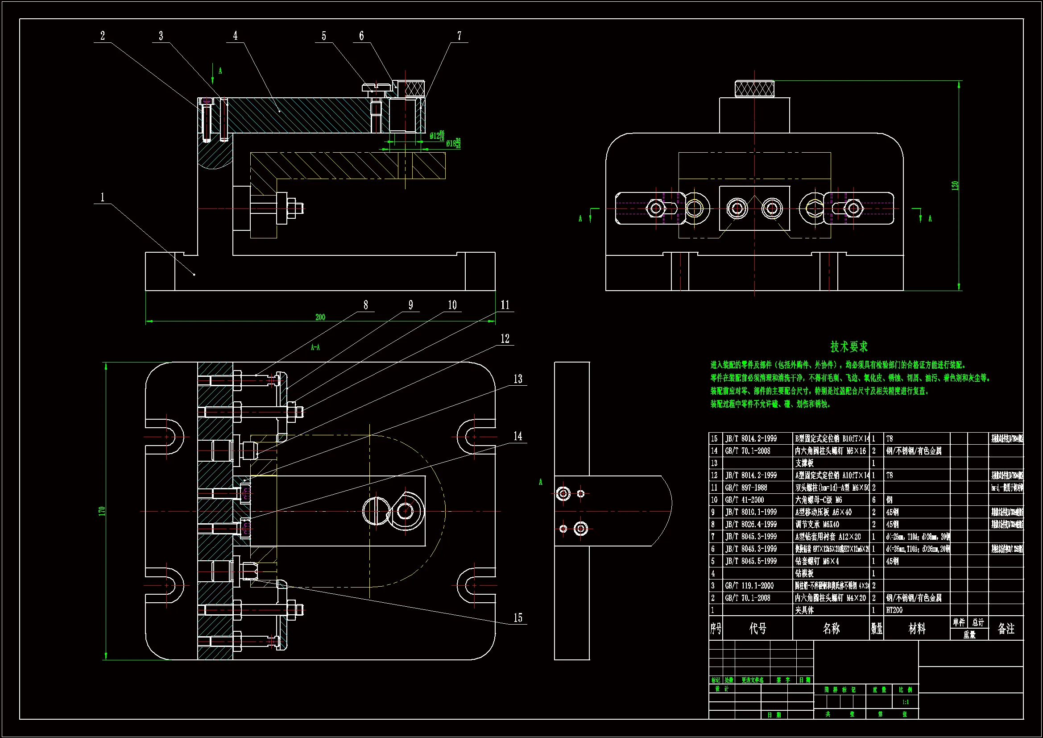Select the 钻模板 name cell
Image resolution: width=1043 pixels, height=738 pixels.
pyautogui.click(x=804, y=573)
